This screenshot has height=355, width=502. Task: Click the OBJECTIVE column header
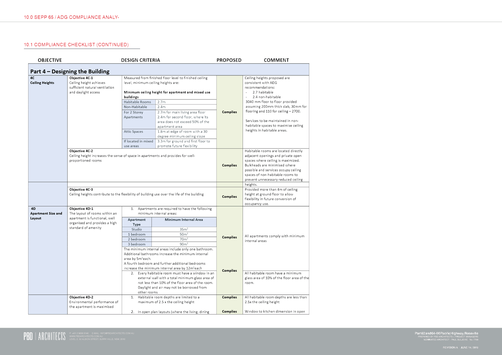[x=50, y=60]
